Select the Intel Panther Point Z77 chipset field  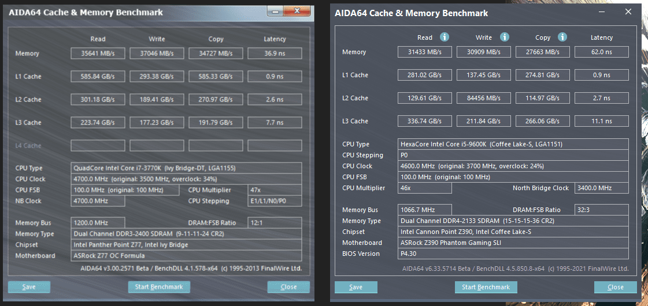click(x=186, y=245)
